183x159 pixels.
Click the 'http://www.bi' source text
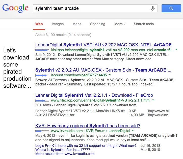point(158,111)
